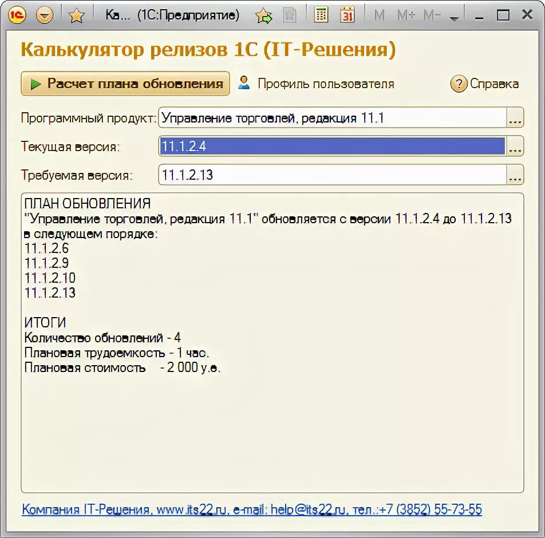This screenshot has width=545, height=538.
Task: Open selection for Текущая версия ellipsis button
Action: coord(515,147)
